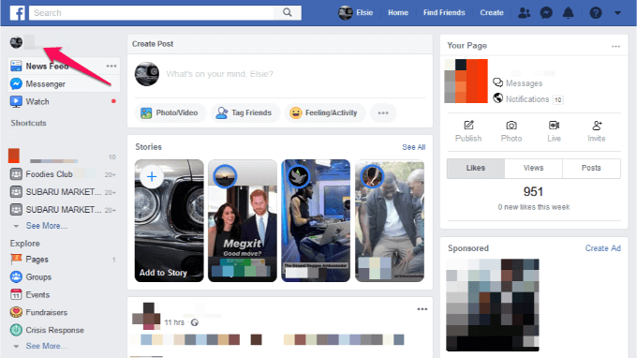Switch to the Views tab
Screen dimensions: 637x358
533,168
